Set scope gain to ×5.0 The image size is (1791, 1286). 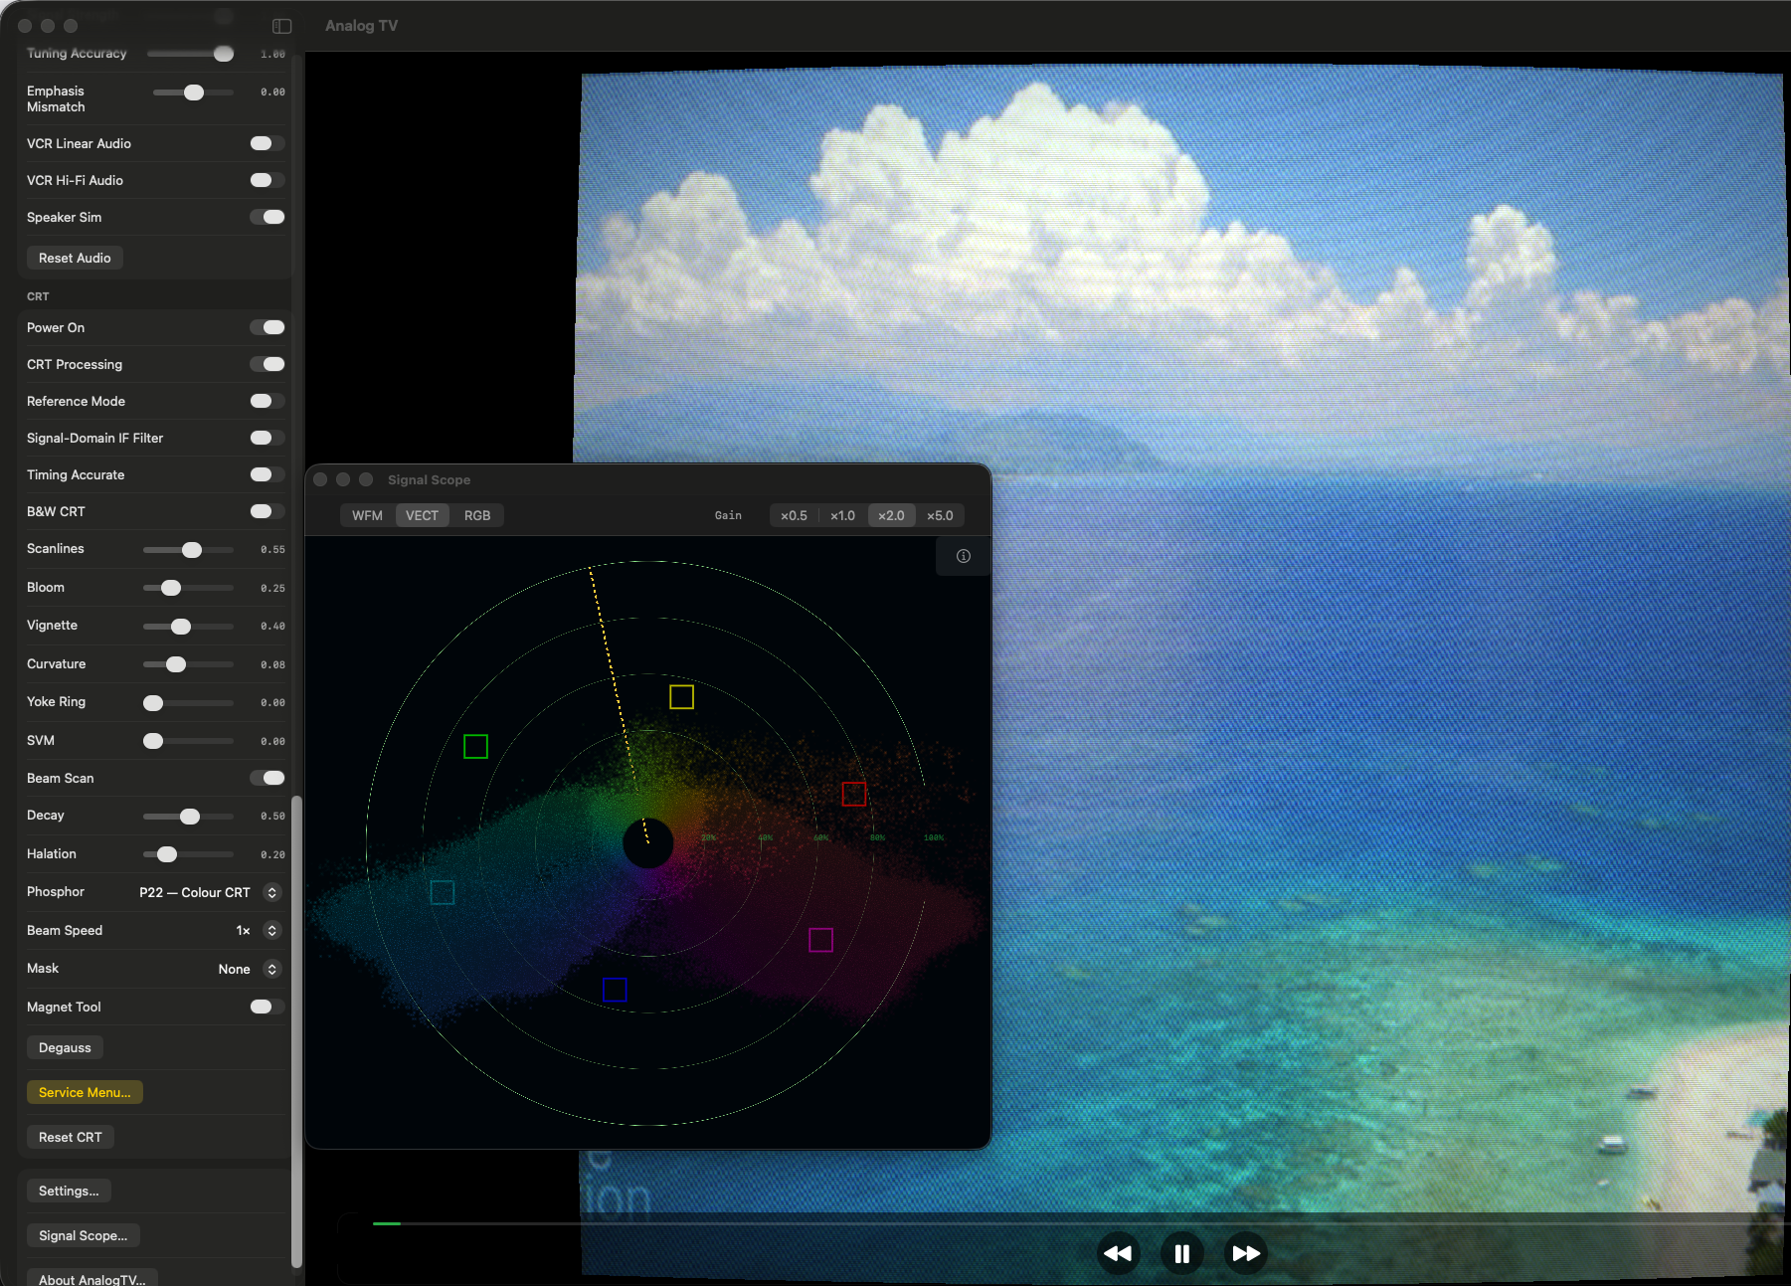940,515
